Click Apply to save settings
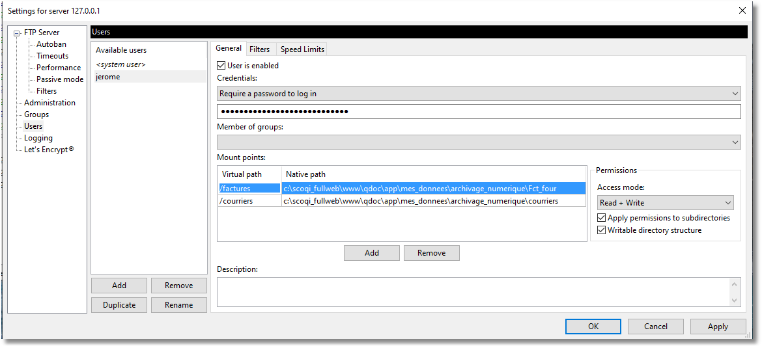 tap(718, 327)
